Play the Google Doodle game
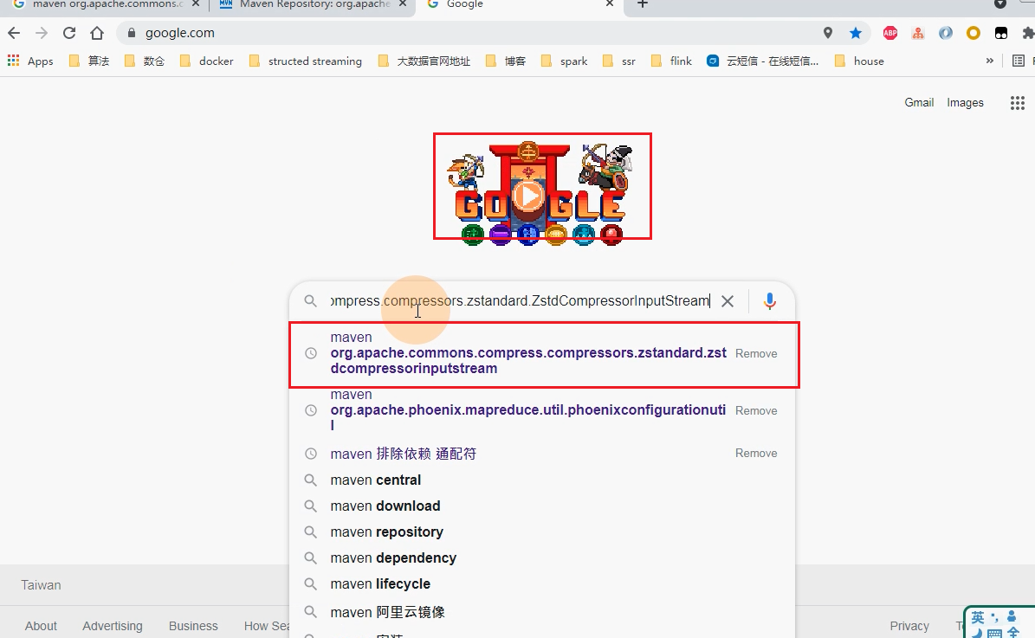The image size is (1035, 638). [528, 196]
